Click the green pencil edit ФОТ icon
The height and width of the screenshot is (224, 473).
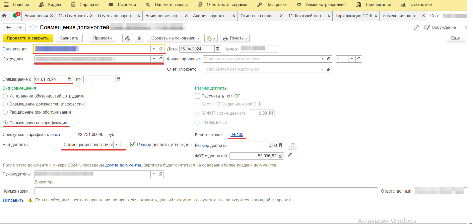click(290, 155)
